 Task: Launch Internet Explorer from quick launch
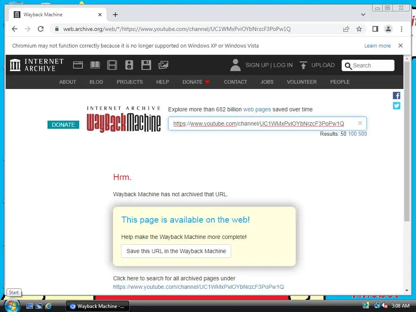click(x=48, y=306)
